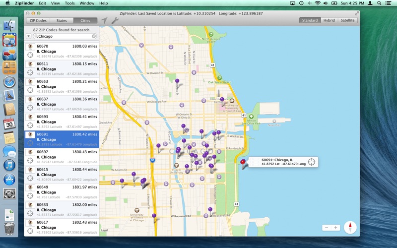The width and height of the screenshot is (397, 248).
Task: Select the 60653 IL Chicago row
Action: click(x=62, y=86)
